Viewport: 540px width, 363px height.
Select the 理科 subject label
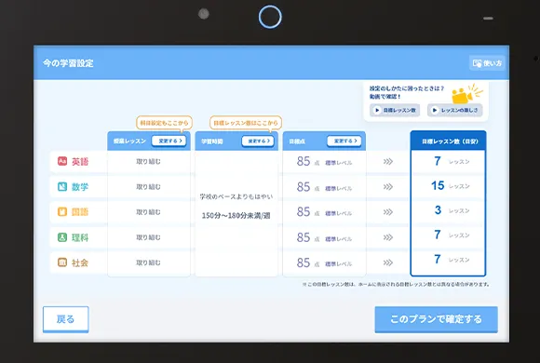pos(80,237)
